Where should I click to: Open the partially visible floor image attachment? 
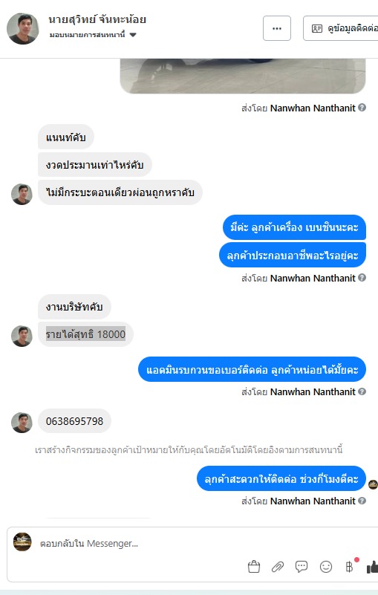pos(243,76)
